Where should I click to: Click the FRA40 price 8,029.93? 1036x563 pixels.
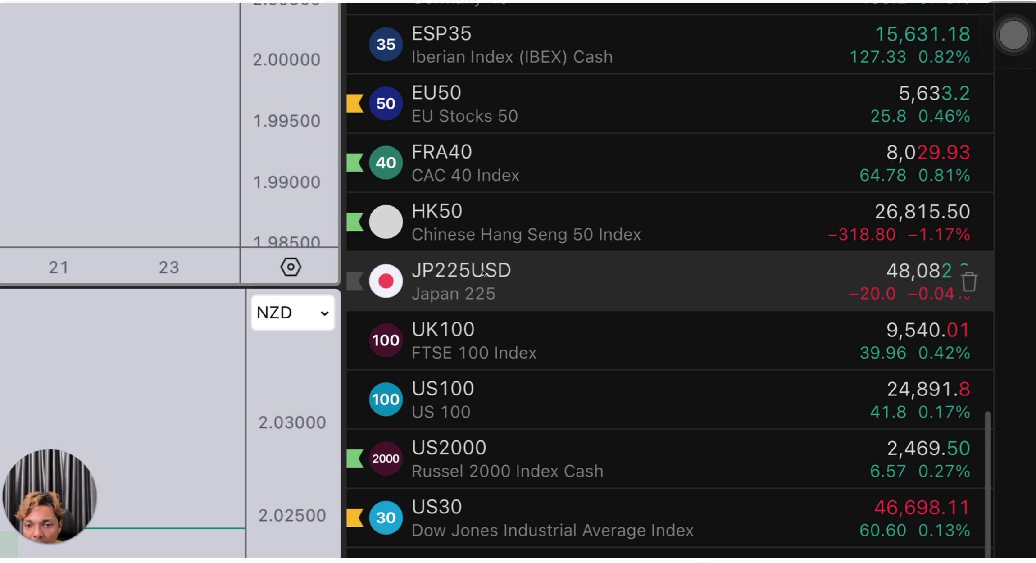tap(928, 153)
